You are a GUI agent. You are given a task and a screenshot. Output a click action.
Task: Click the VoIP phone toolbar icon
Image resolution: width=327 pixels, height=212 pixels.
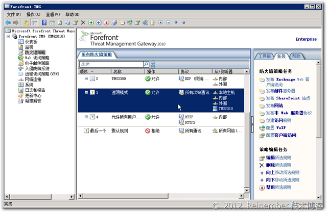[x=130, y=22]
